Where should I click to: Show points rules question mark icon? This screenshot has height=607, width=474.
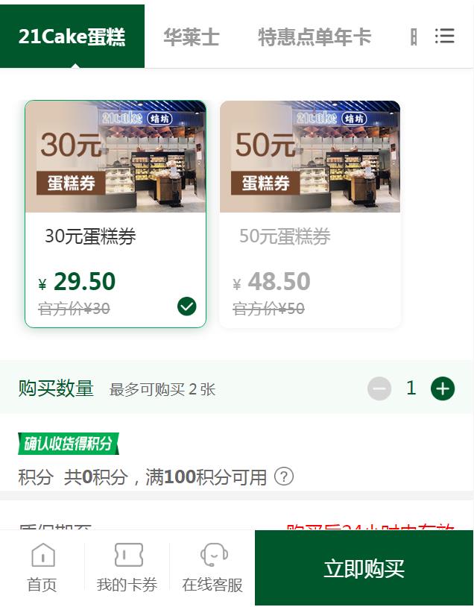(284, 477)
